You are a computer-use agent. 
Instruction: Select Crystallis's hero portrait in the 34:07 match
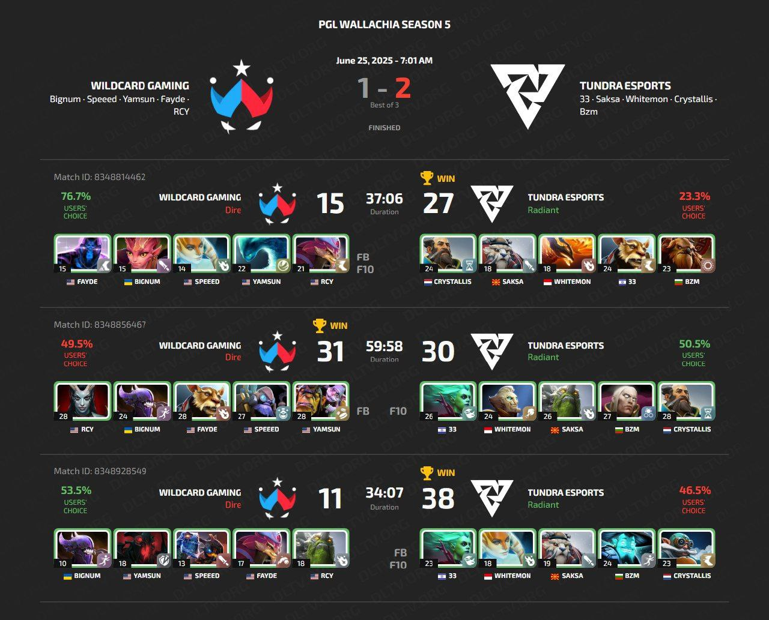coord(685,549)
